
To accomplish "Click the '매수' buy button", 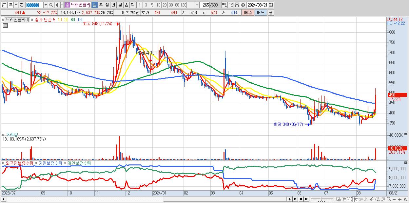I will click(248, 12).
